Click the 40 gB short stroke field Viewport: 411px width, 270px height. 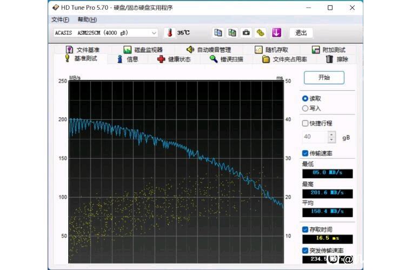(x=315, y=137)
